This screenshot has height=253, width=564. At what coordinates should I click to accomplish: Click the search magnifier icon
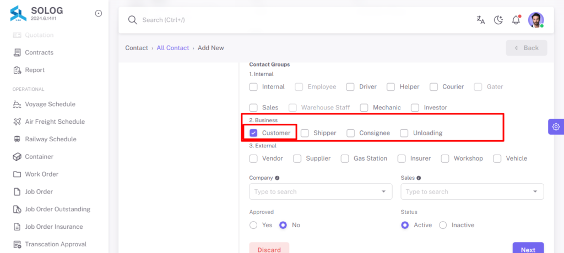pyautogui.click(x=133, y=20)
